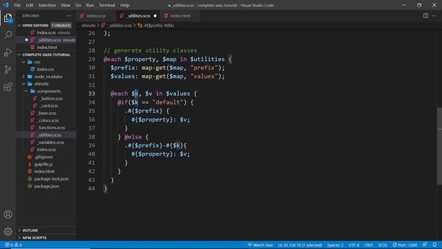This screenshot has width=442, height=249.
Task: Open Explorer views and more actions ellipsis
Action: coord(68,16)
